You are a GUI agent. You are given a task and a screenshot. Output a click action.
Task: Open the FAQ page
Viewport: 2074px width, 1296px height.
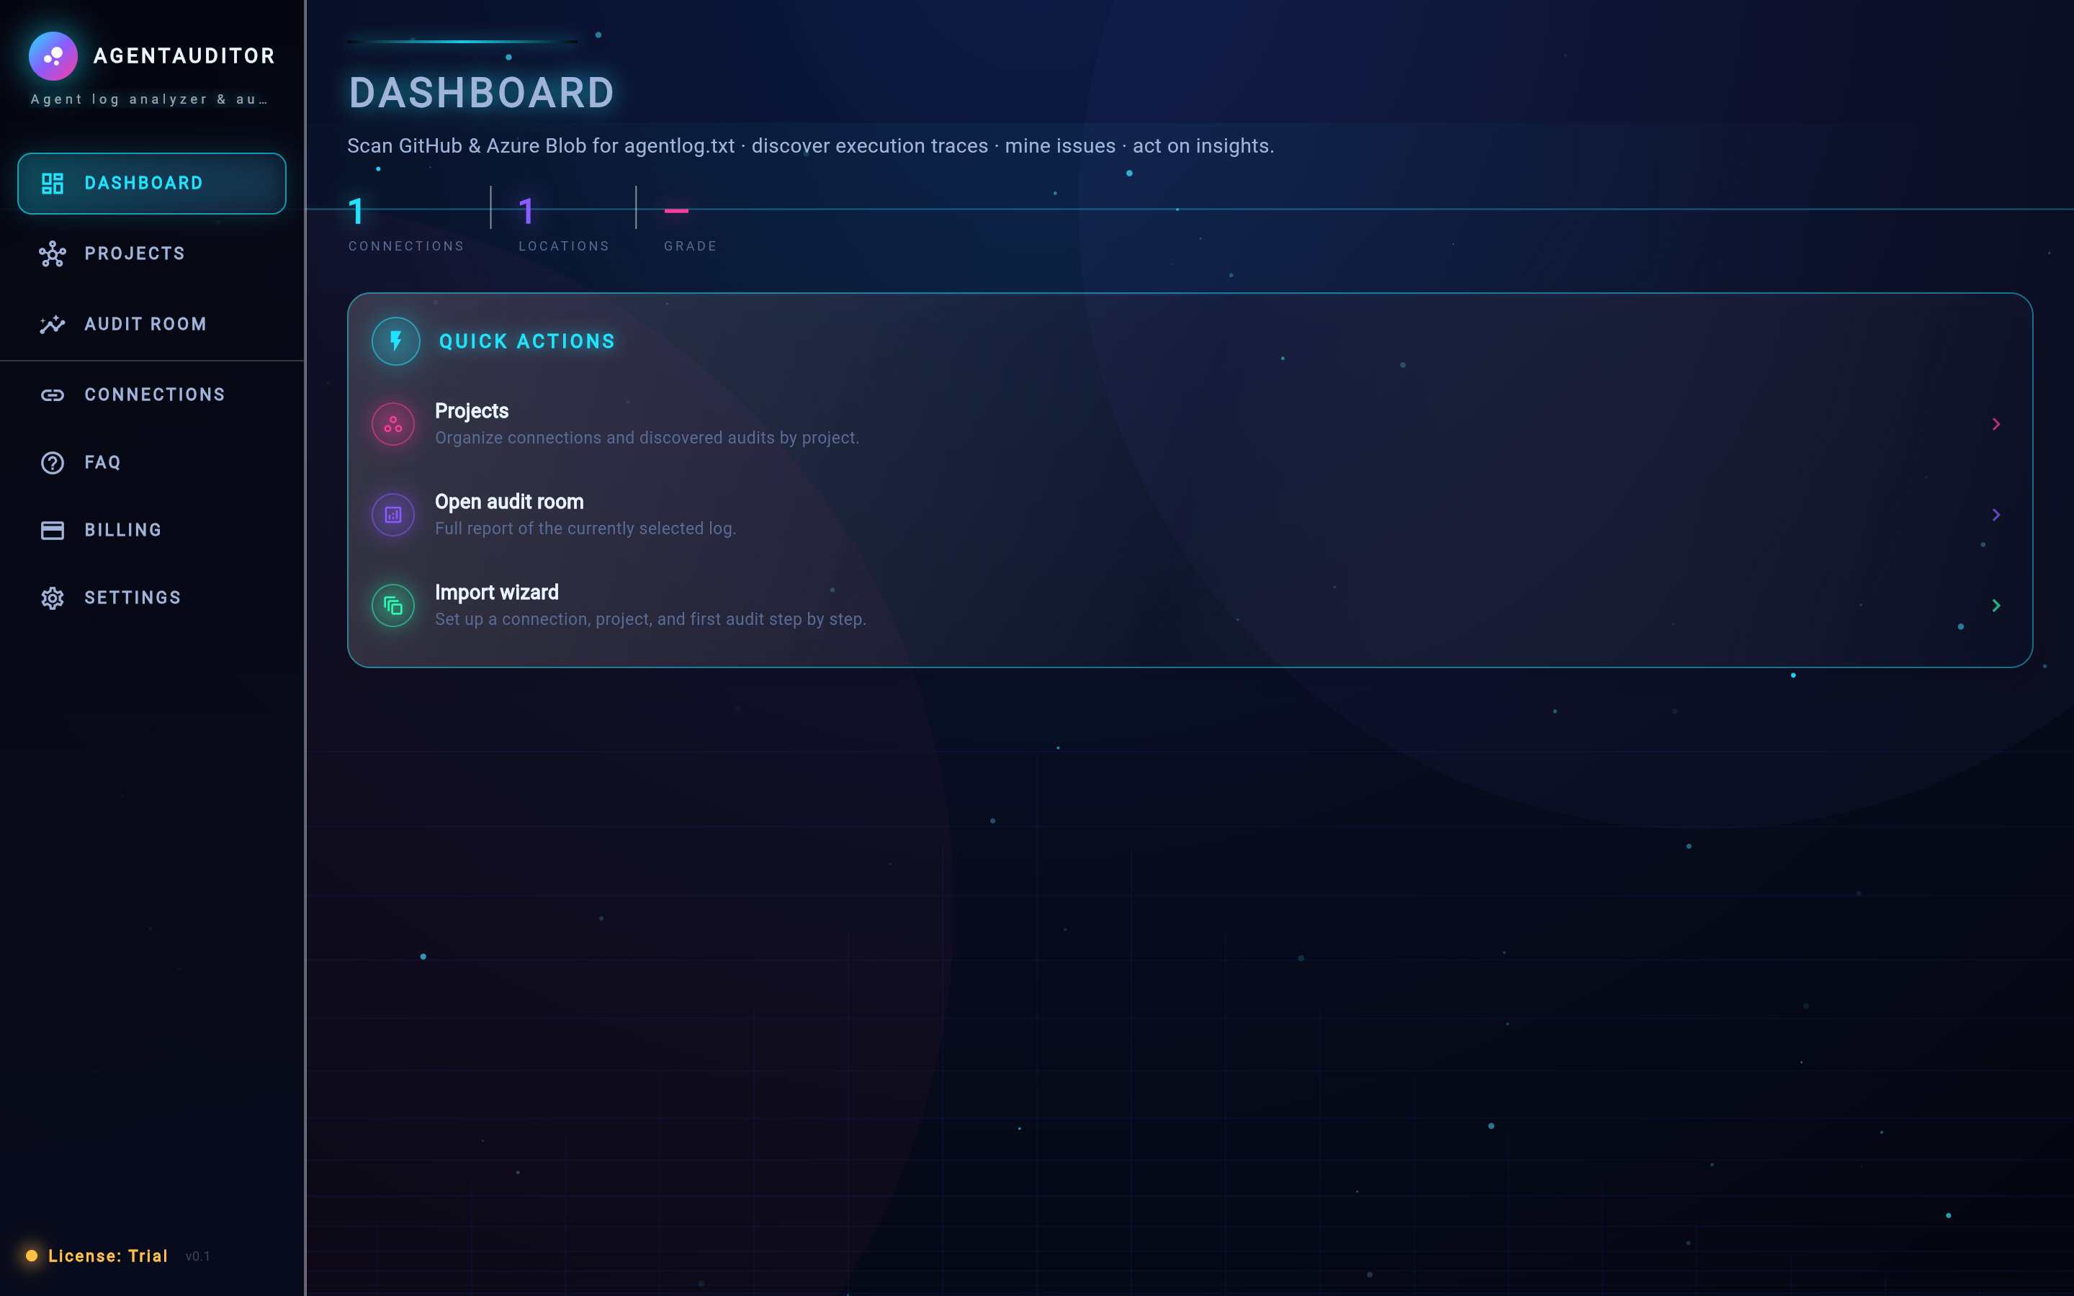tap(152, 463)
